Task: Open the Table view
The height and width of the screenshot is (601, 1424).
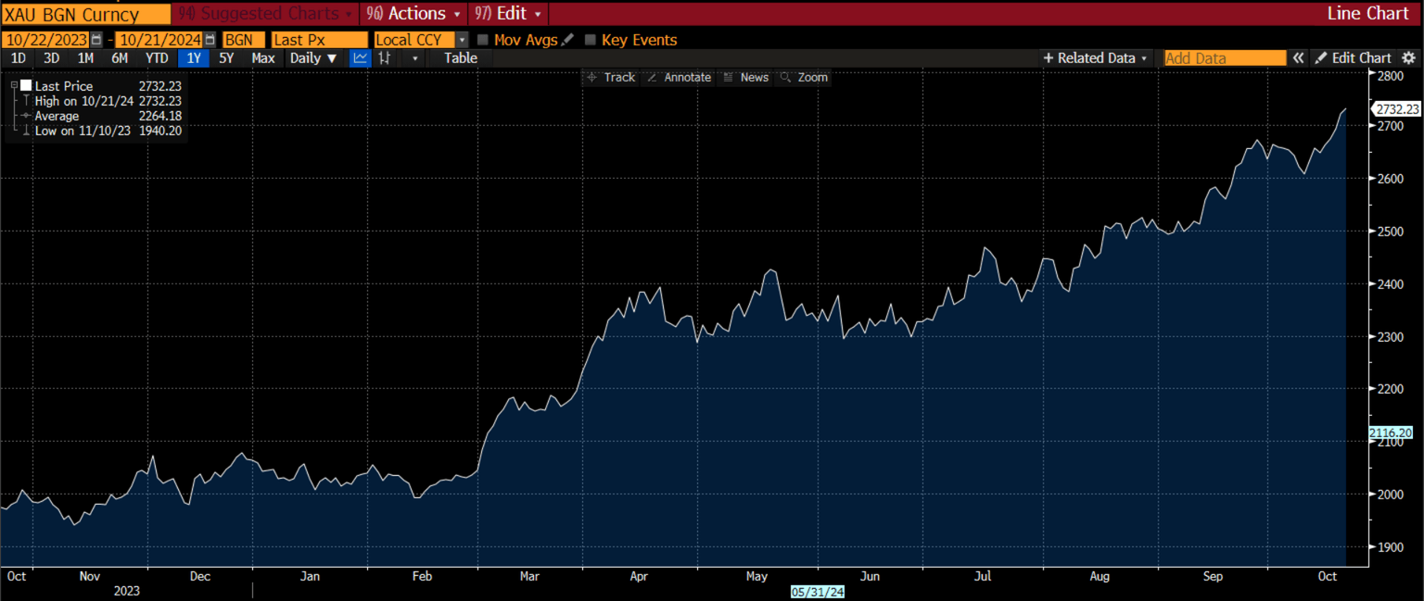Action: pyautogui.click(x=460, y=58)
